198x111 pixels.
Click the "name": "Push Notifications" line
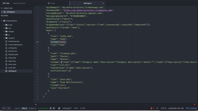tap(67, 82)
